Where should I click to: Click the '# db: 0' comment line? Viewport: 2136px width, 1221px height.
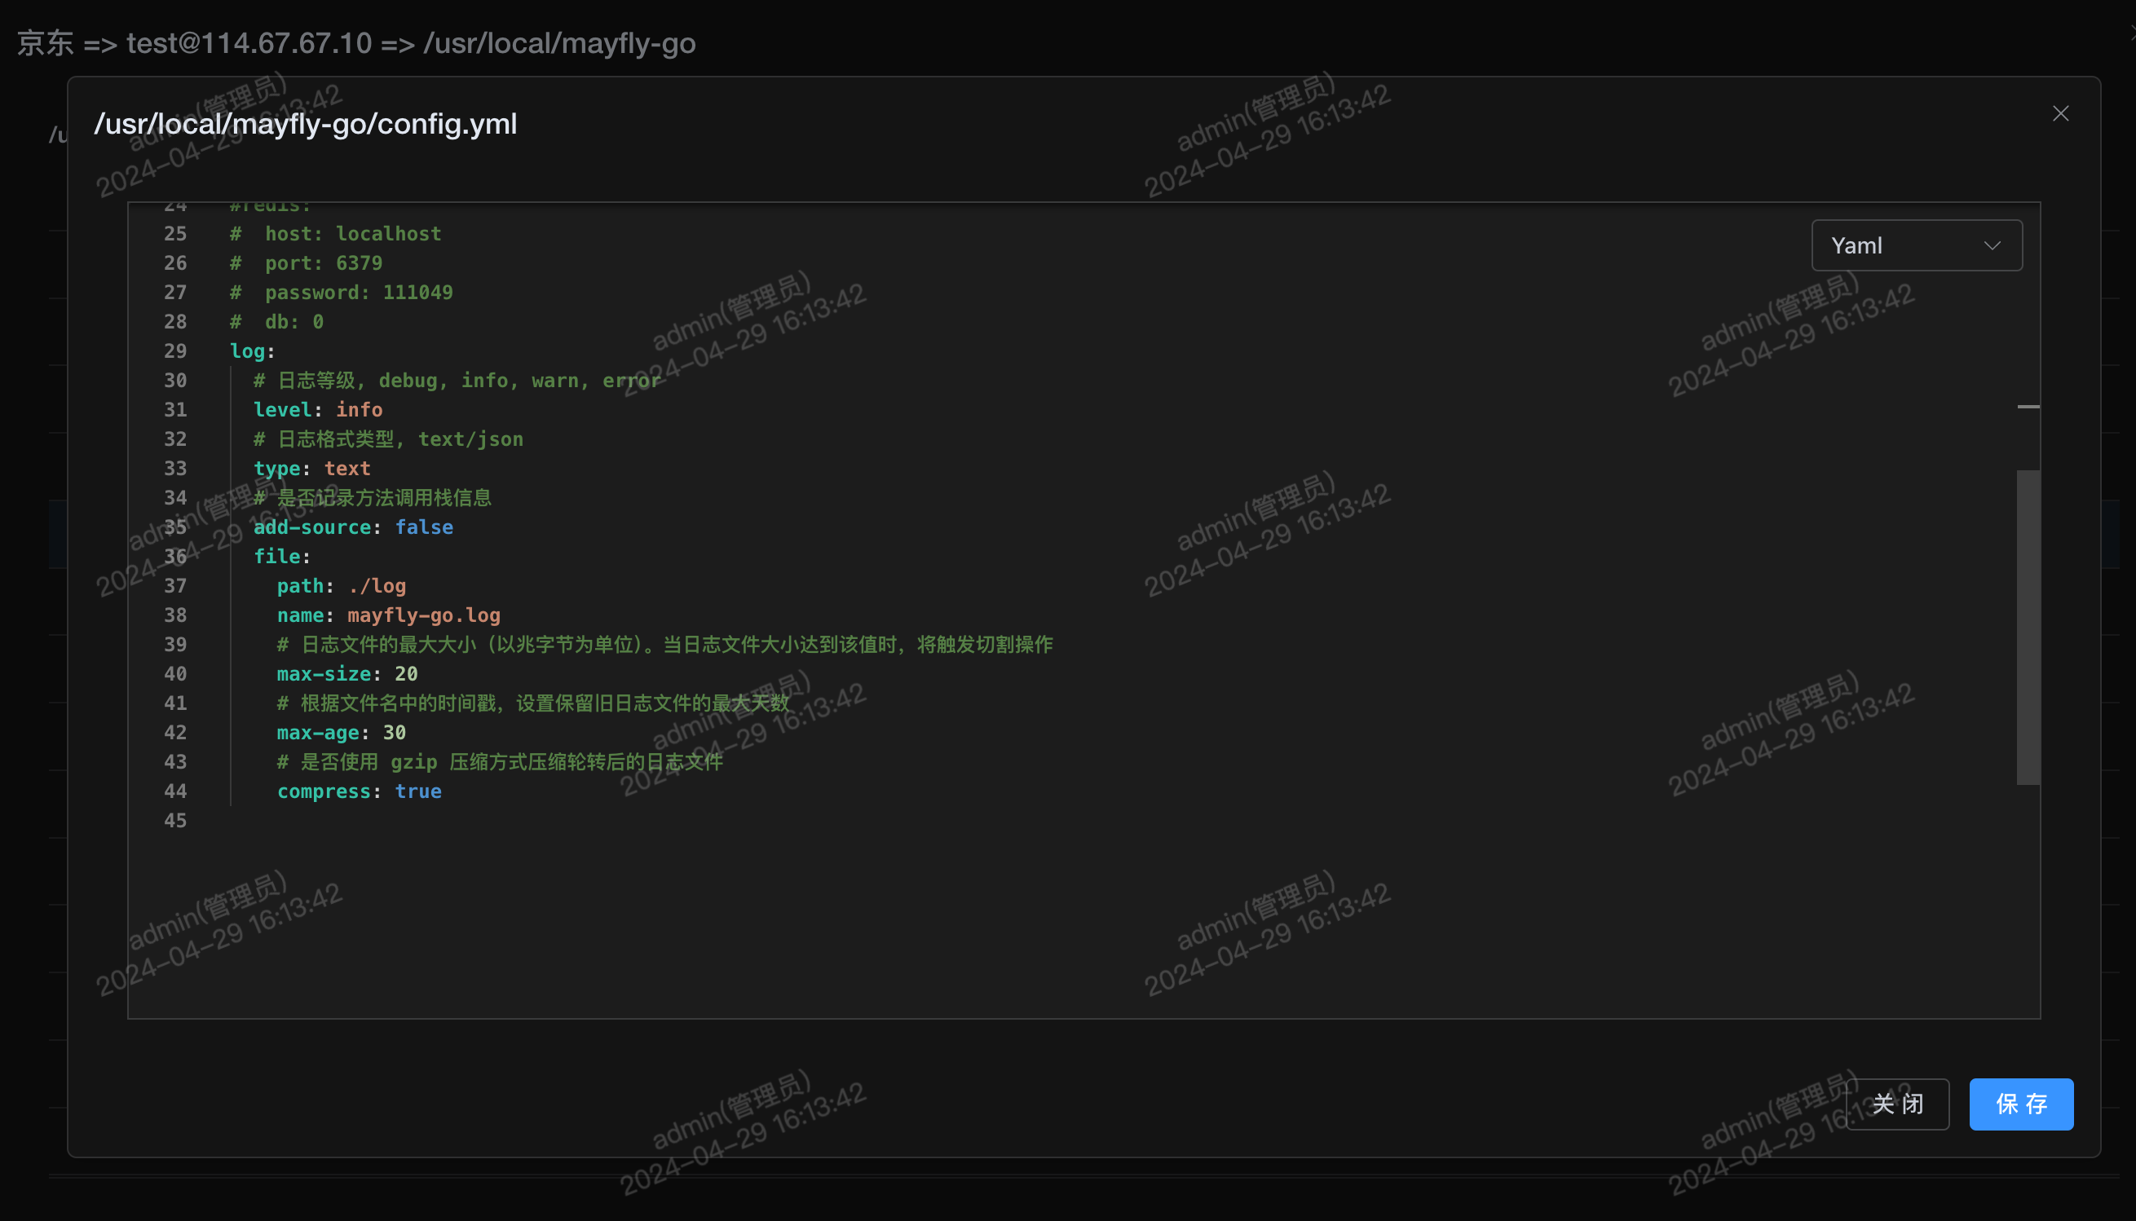[276, 321]
